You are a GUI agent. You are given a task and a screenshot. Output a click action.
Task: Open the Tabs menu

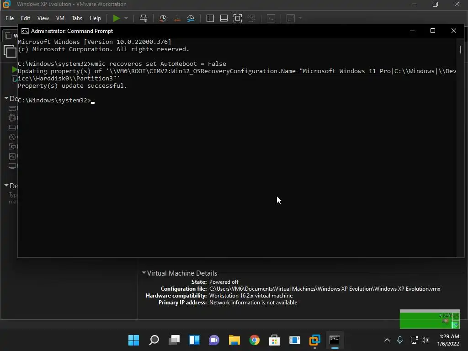[77, 18]
